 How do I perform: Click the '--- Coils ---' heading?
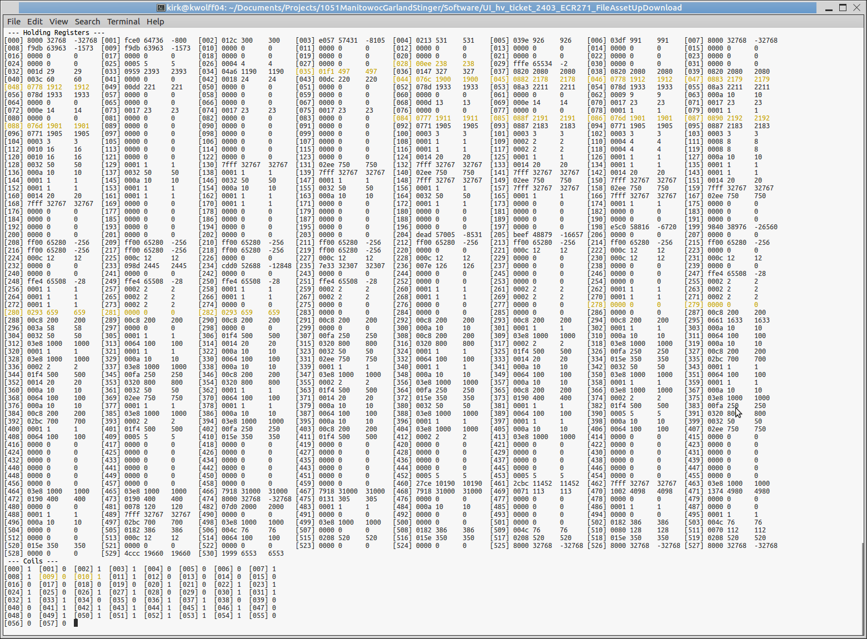[33, 561]
